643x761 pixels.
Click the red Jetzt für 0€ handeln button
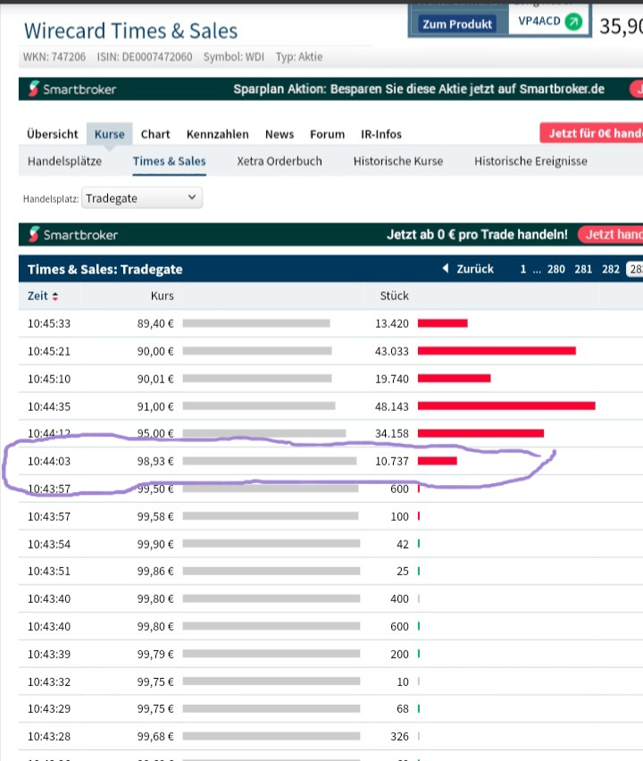point(591,134)
